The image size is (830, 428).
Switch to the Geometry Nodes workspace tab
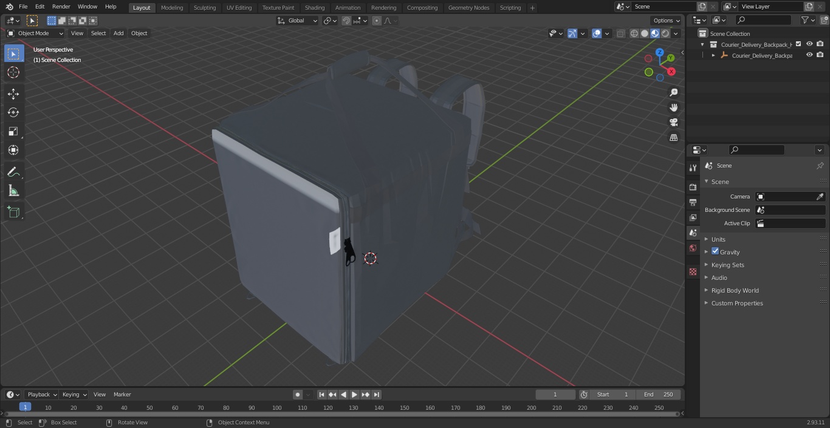[468, 8]
